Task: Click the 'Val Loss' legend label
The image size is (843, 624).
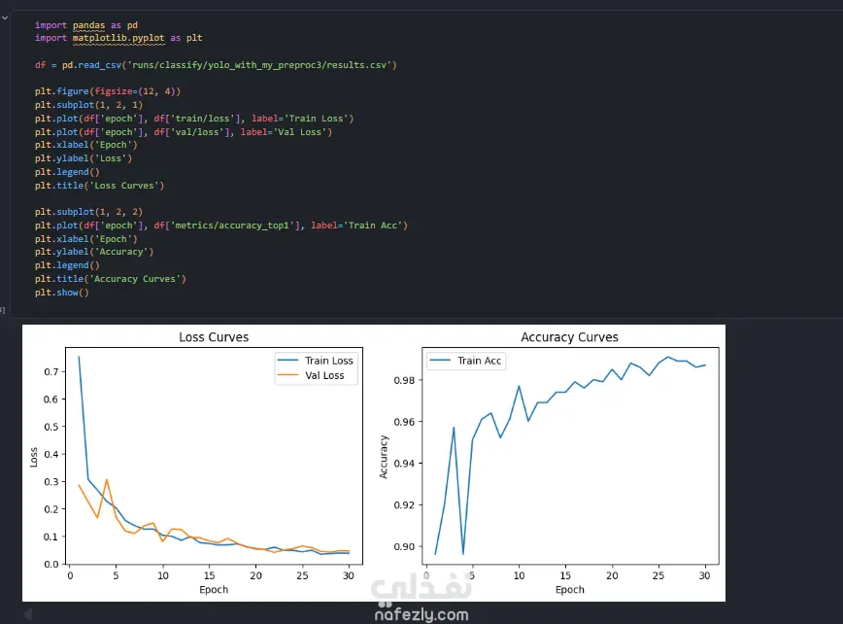Action: tap(324, 375)
